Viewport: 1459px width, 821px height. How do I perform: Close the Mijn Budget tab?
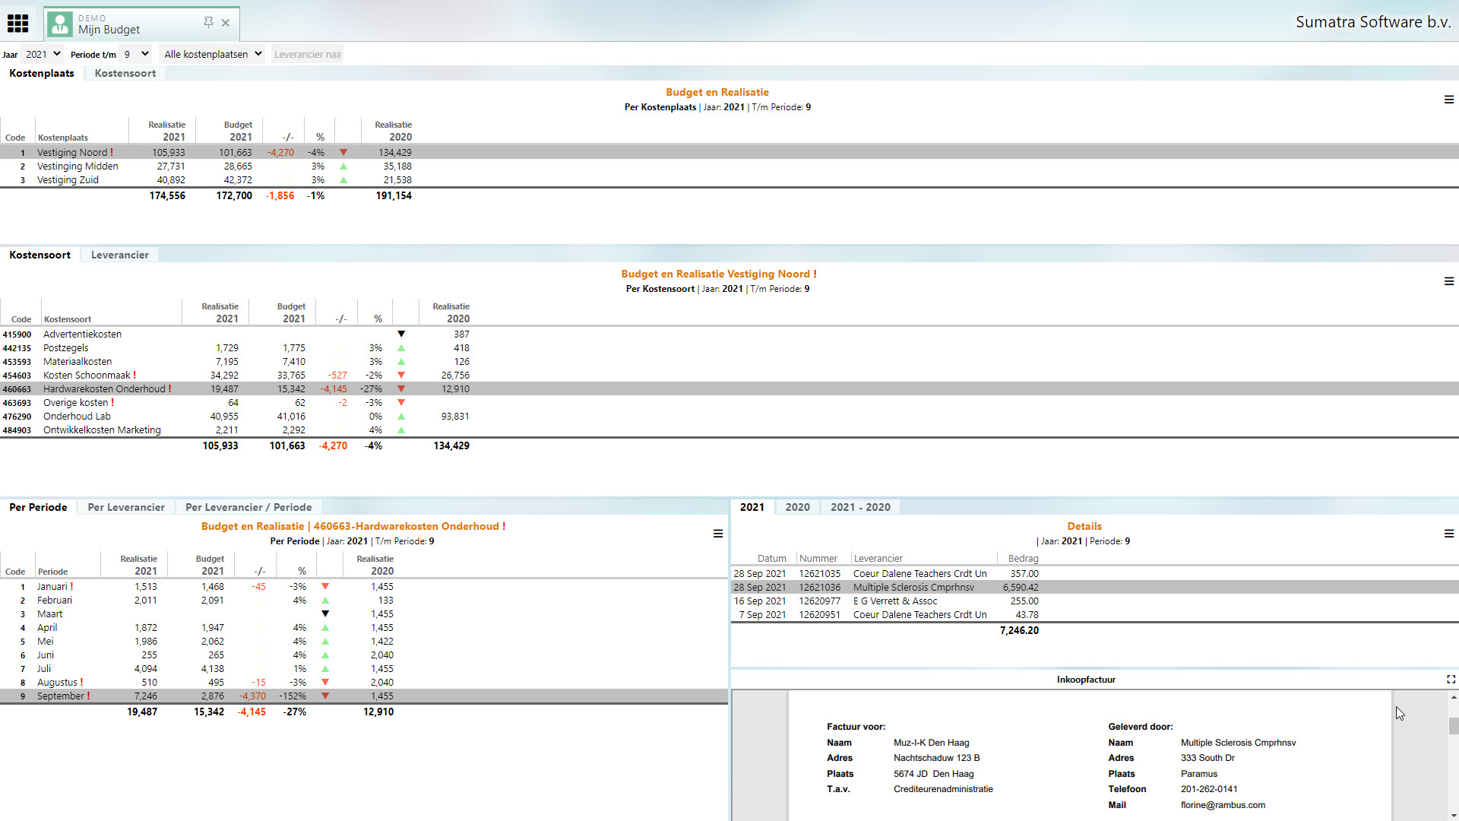point(226,23)
